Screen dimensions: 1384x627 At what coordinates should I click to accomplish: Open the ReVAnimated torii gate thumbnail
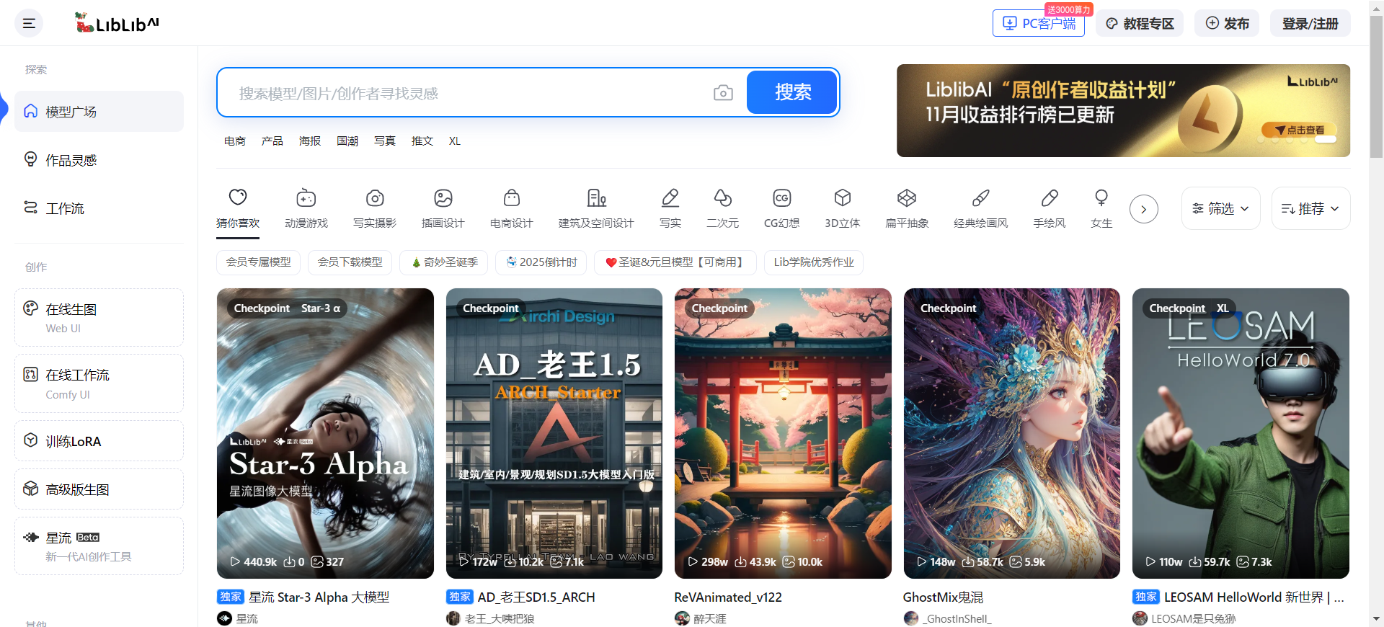coord(783,433)
